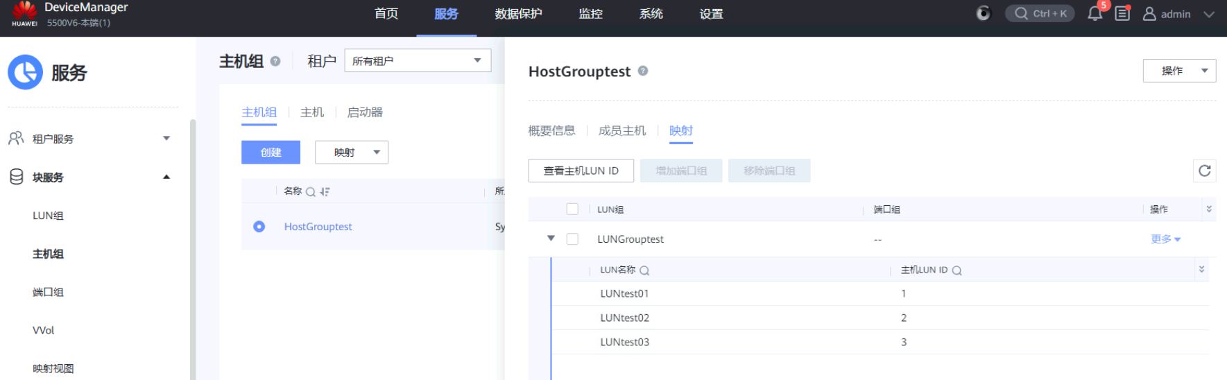Click the 创建 button
The width and height of the screenshot is (1227, 380).
tap(271, 153)
